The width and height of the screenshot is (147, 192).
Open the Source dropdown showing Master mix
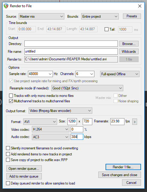(41, 16)
